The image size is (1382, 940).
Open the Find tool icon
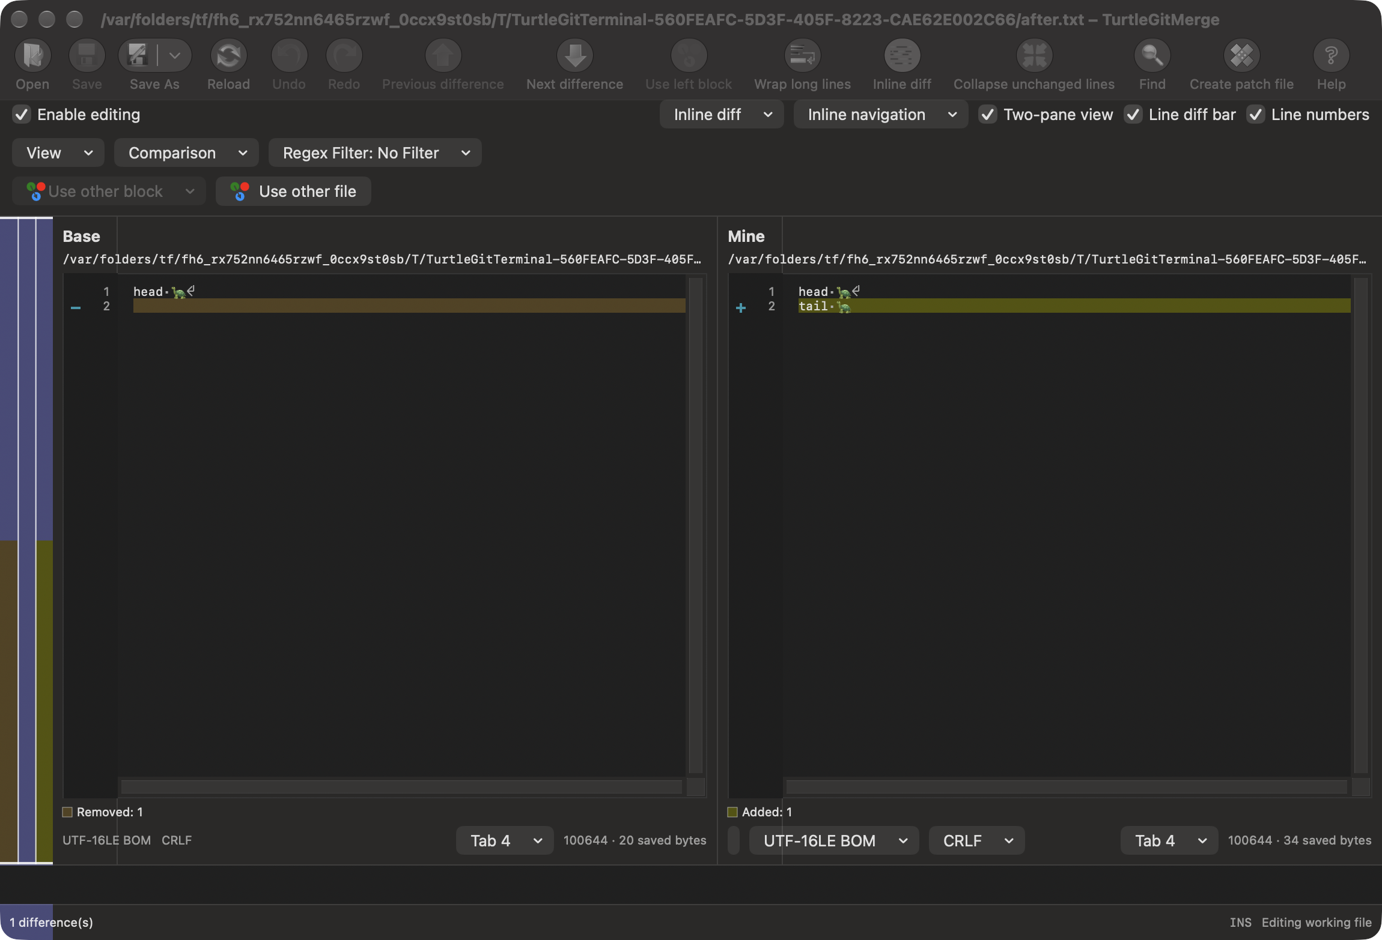tap(1152, 56)
